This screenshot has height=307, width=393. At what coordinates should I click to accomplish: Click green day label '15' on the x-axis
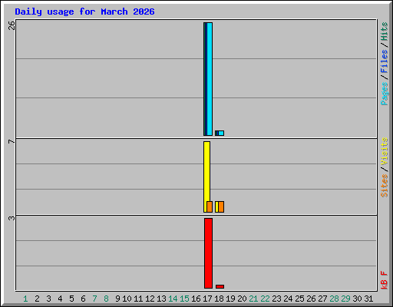tap(184, 299)
